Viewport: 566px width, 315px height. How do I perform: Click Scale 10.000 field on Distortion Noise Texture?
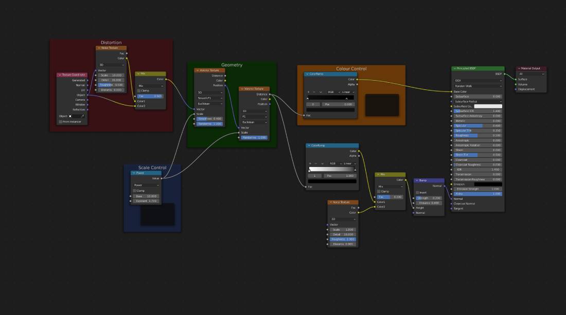click(111, 76)
